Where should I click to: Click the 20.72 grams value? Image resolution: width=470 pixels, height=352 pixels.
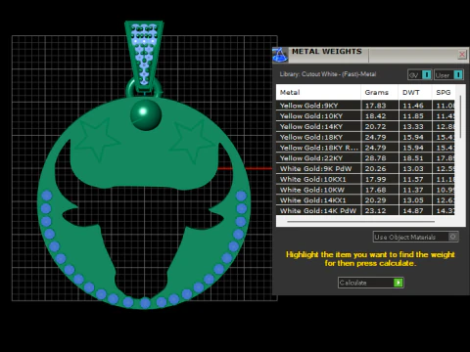375,126
